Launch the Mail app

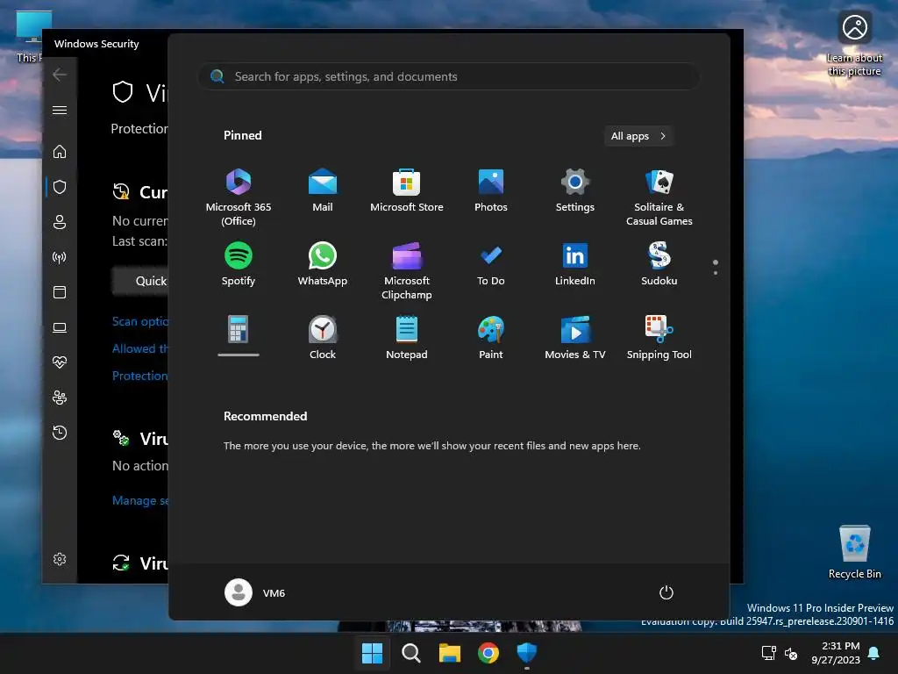[323, 190]
